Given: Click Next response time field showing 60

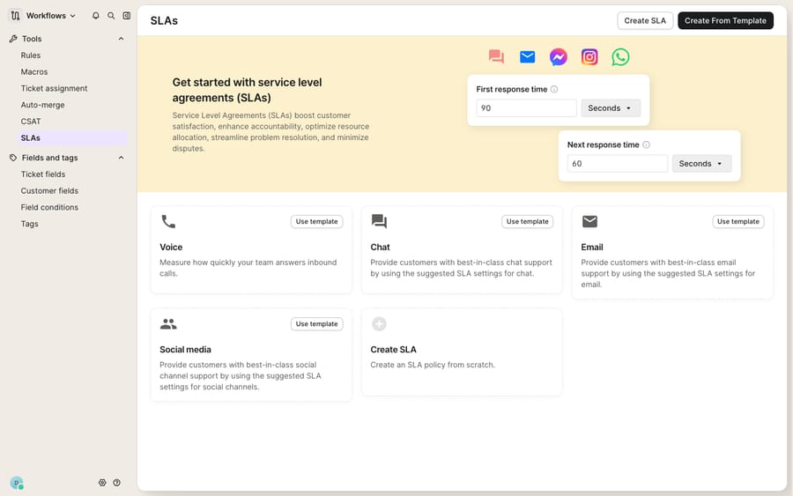Looking at the screenshot, I should (617, 163).
